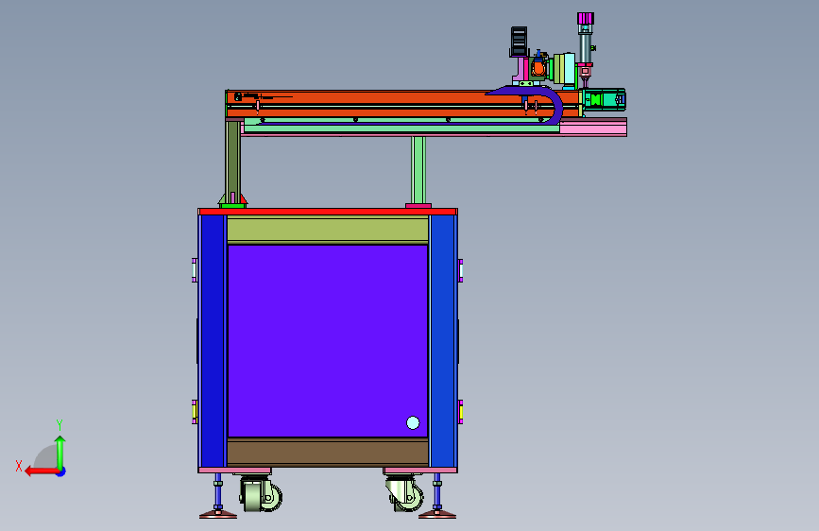Select the right blue side frame post
Screen dimensions: 819x531
tap(442, 341)
